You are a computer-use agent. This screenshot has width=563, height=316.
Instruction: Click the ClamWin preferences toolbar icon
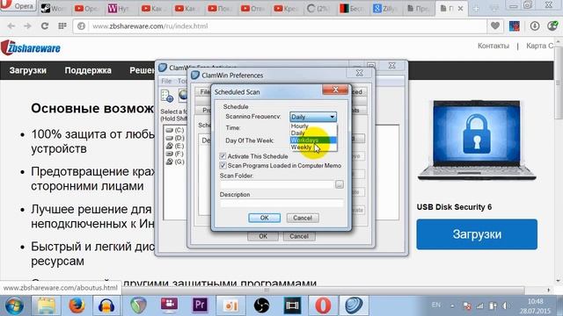click(167, 96)
